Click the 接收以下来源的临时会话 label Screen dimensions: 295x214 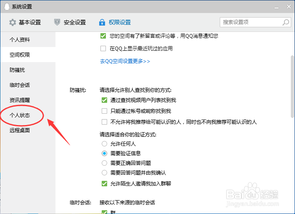pyautogui.click(x=127, y=203)
